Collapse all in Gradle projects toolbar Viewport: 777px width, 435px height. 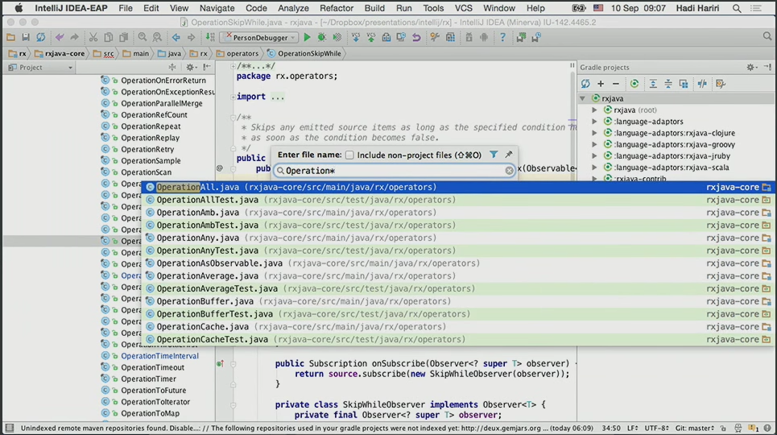(x=668, y=84)
